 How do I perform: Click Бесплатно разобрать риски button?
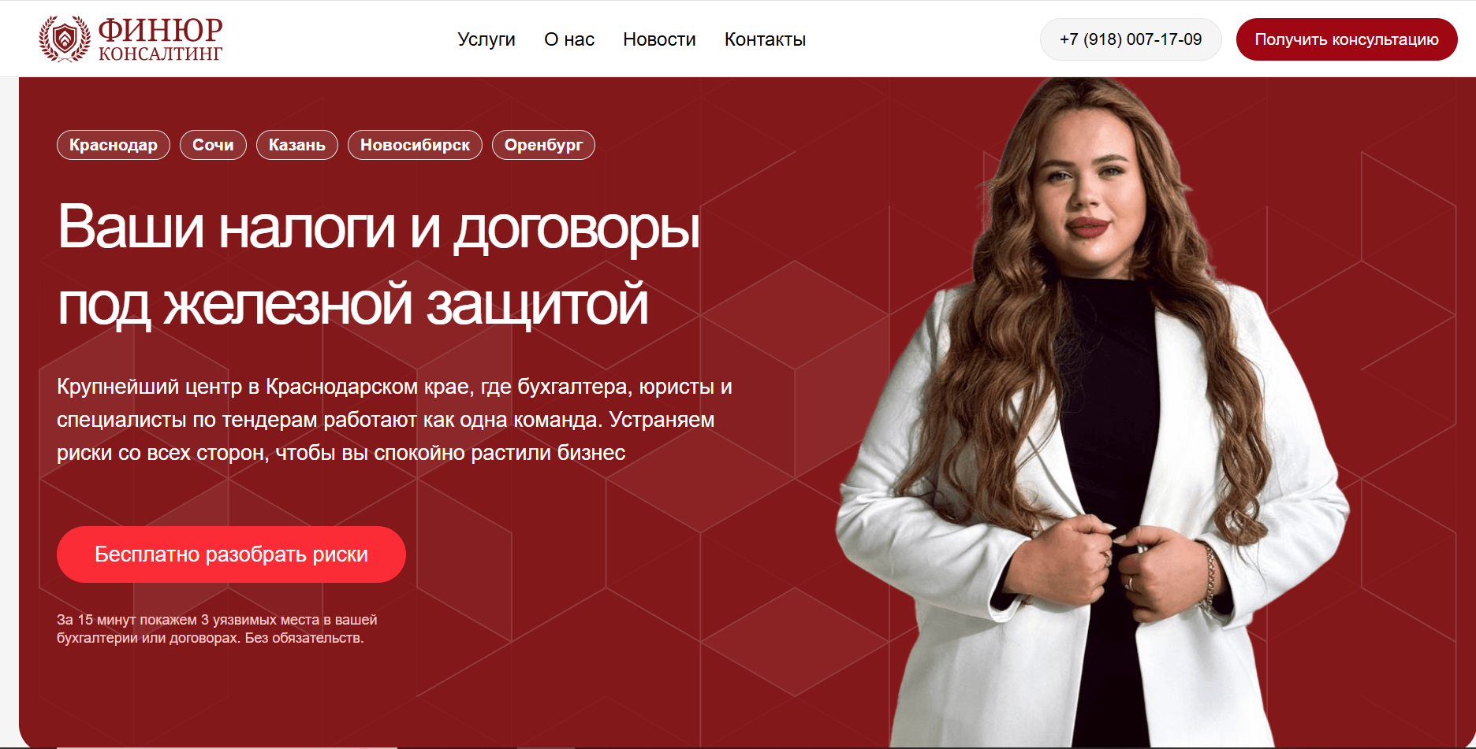click(x=231, y=554)
